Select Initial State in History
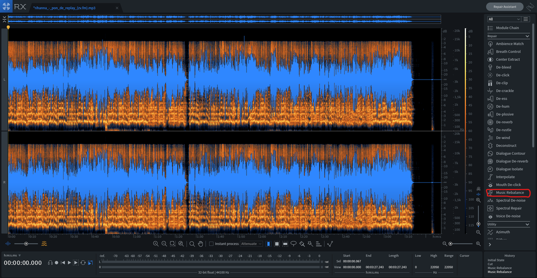Screen dimensions: 537x278 496,260
